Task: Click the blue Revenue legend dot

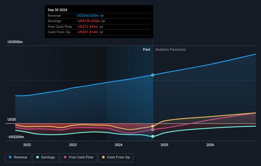Action: (10, 157)
